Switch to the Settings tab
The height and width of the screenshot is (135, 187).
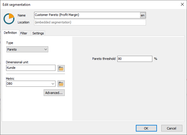(x=38, y=33)
